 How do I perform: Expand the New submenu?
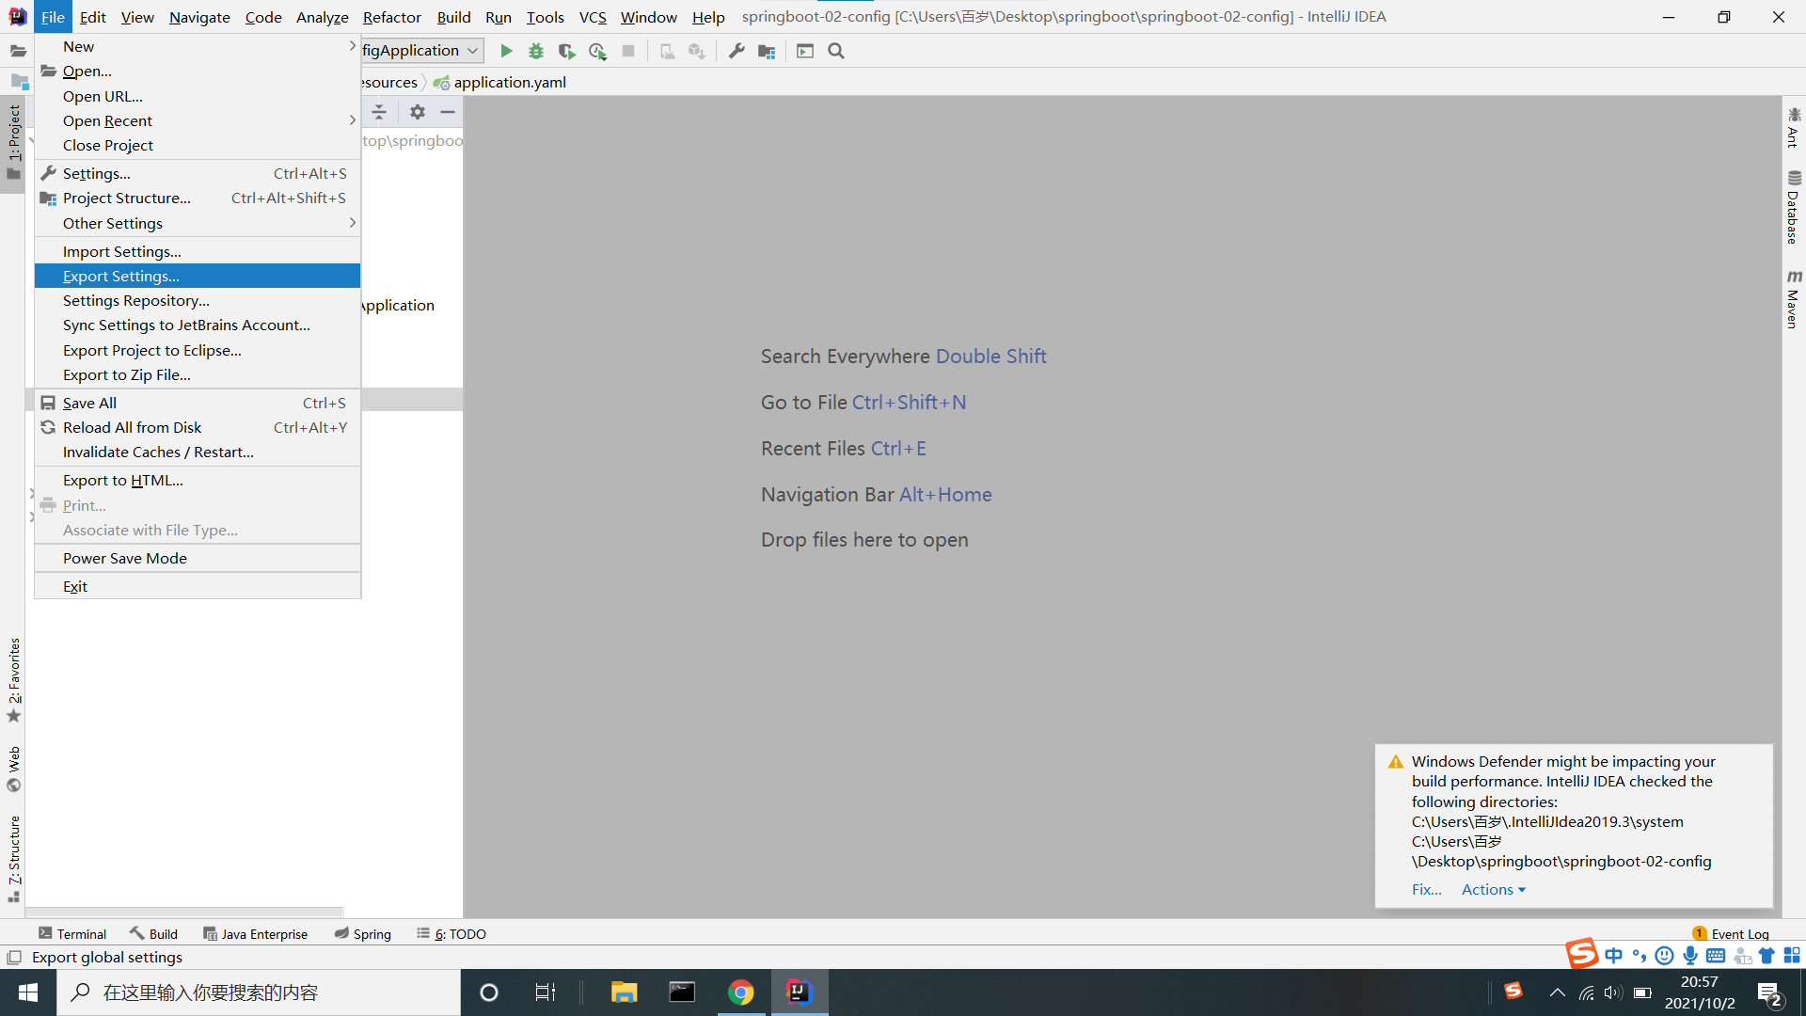(x=198, y=46)
